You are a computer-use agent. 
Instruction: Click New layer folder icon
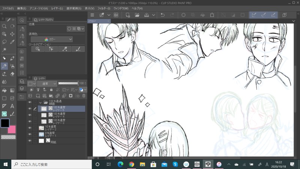51,96
